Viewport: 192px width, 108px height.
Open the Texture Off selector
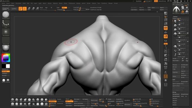(x=6, y=40)
